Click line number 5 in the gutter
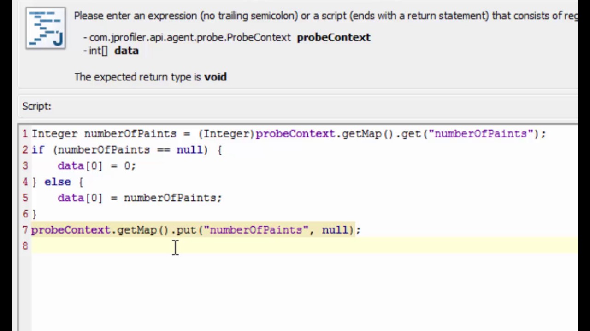590x331 pixels. [x=25, y=198]
